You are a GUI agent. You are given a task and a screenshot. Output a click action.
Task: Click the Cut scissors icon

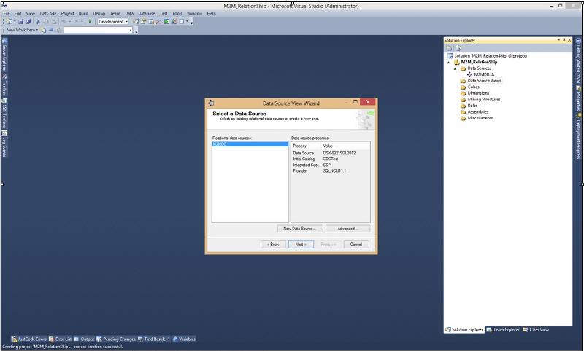(x=38, y=22)
